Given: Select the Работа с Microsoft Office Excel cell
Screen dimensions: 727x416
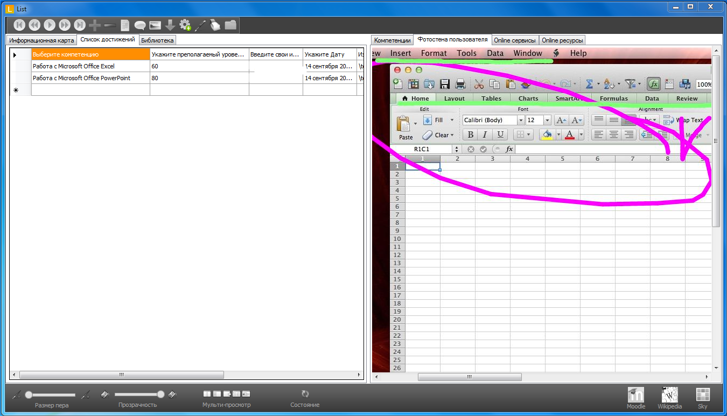Looking at the screenshot, I should [90, 66].
